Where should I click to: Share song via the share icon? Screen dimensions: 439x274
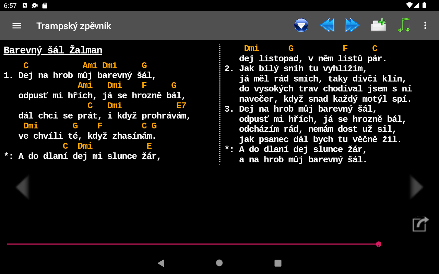pyautogui.click(x=420, y=224)
